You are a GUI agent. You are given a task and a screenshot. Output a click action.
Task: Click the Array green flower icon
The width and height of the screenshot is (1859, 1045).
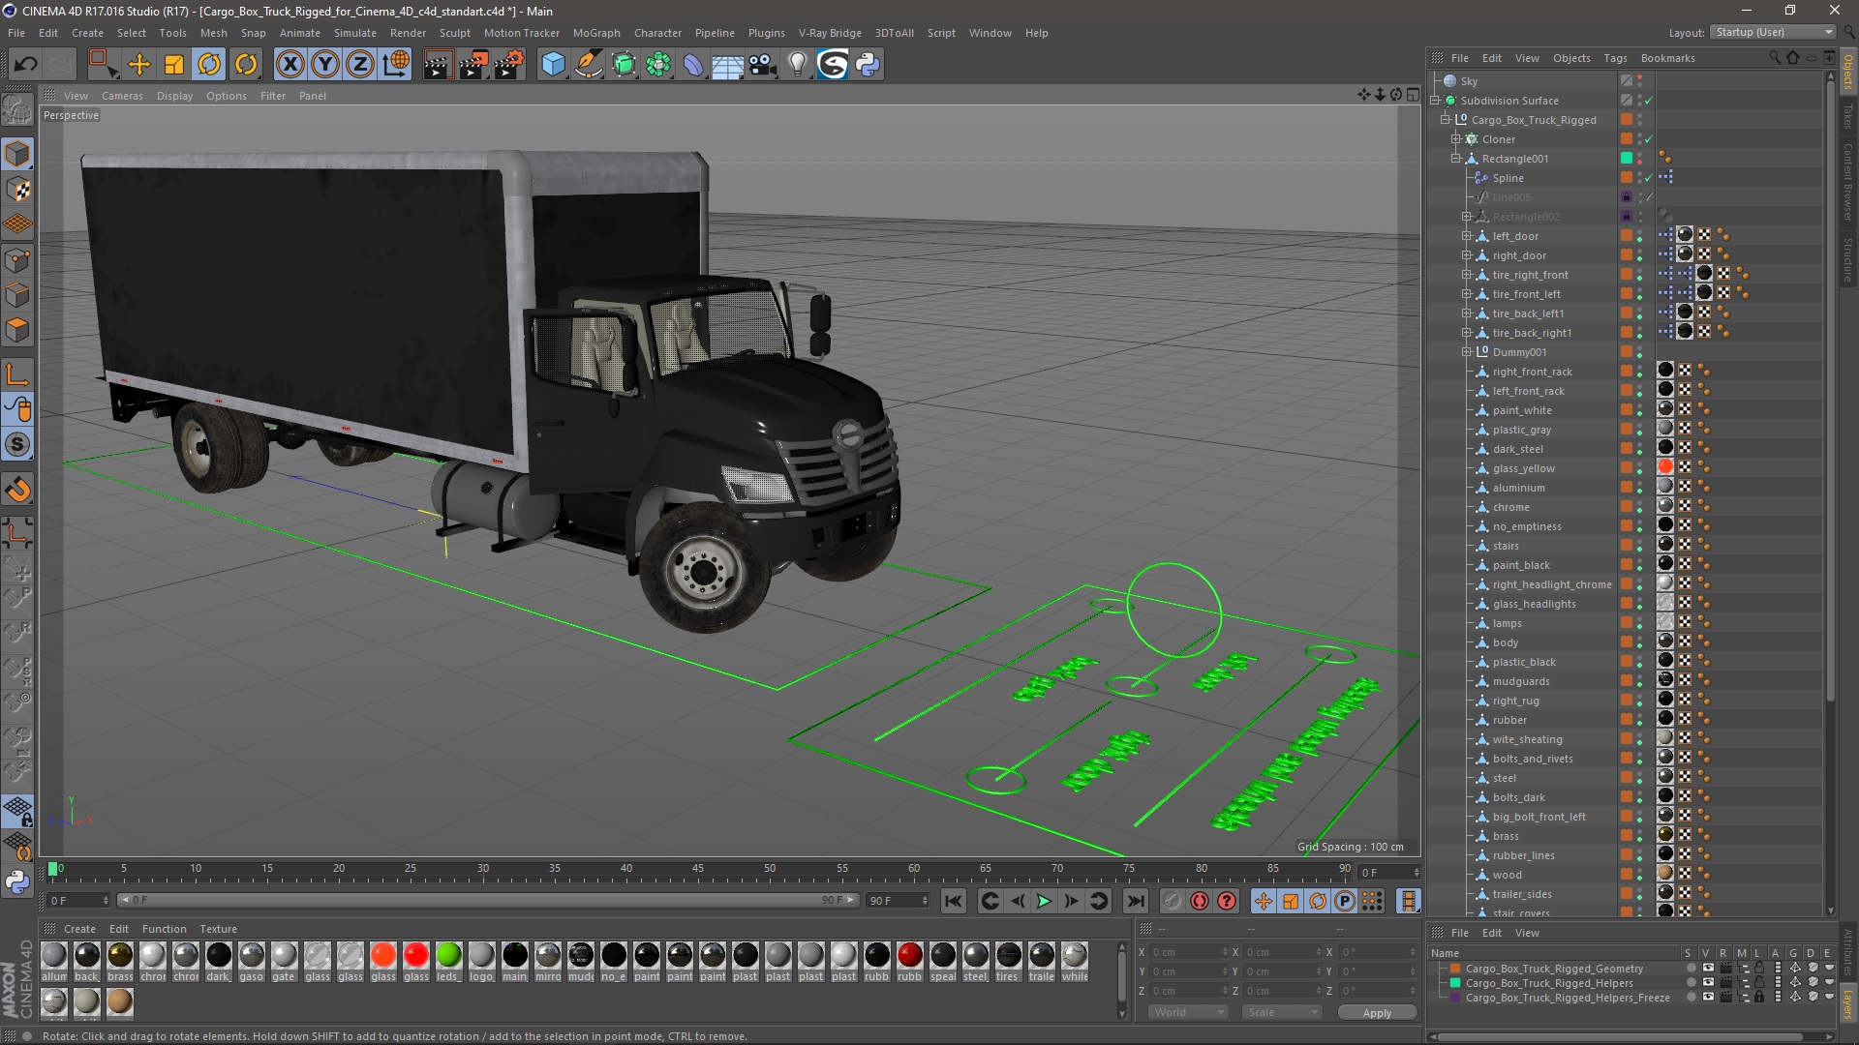coord(658,65)
